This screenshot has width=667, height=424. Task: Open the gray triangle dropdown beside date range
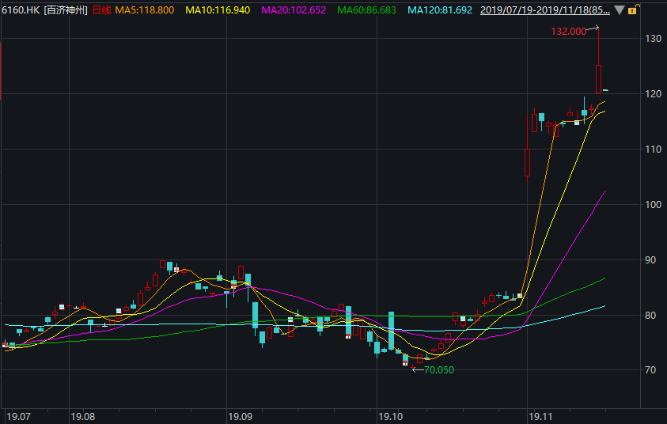pos(620,10)
